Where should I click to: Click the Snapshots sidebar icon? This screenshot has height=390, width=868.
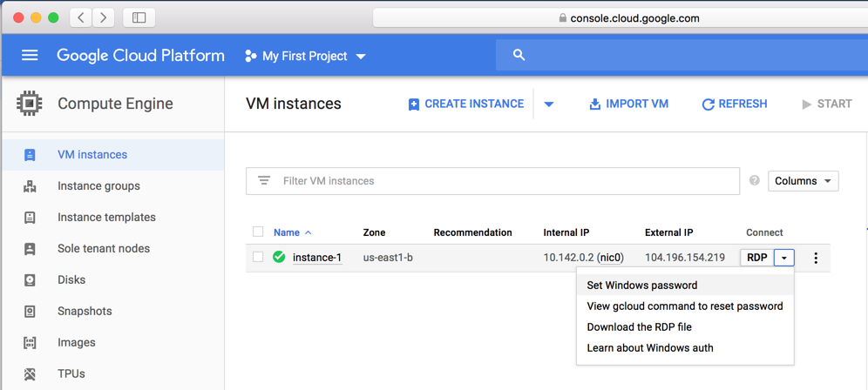pos(30,312)
